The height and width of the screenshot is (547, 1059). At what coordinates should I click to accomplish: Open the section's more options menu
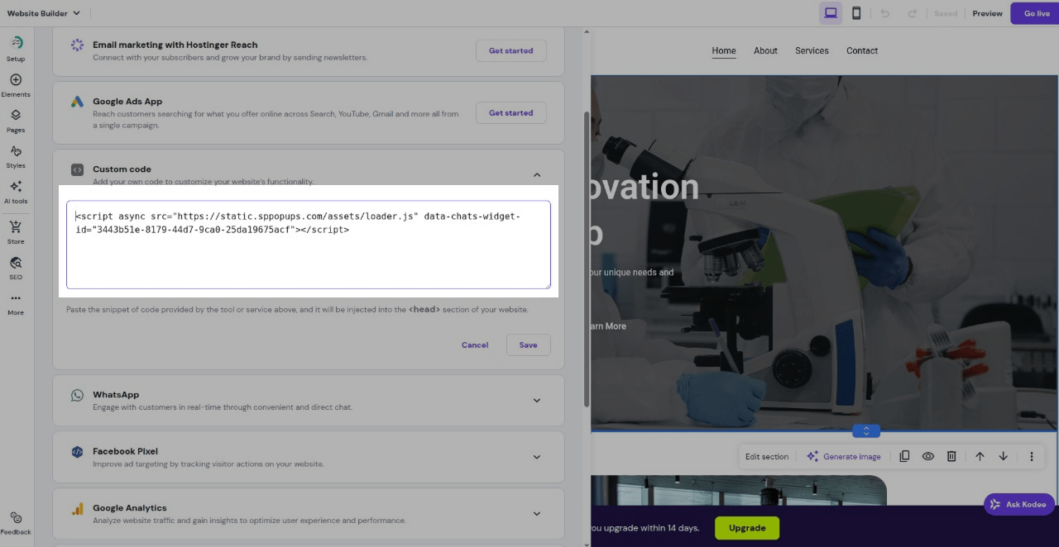[x=1032, y=456]
